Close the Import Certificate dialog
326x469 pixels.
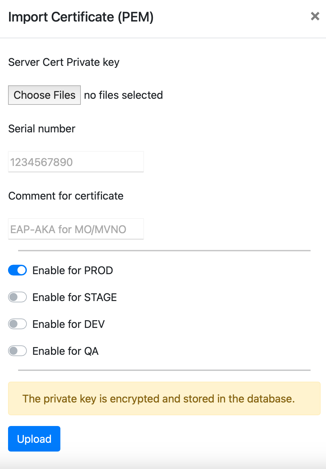pos(315,16)
